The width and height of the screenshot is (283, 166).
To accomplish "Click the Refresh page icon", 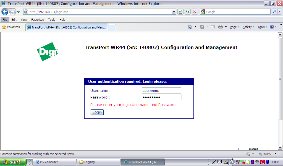I will coord(188,12).
